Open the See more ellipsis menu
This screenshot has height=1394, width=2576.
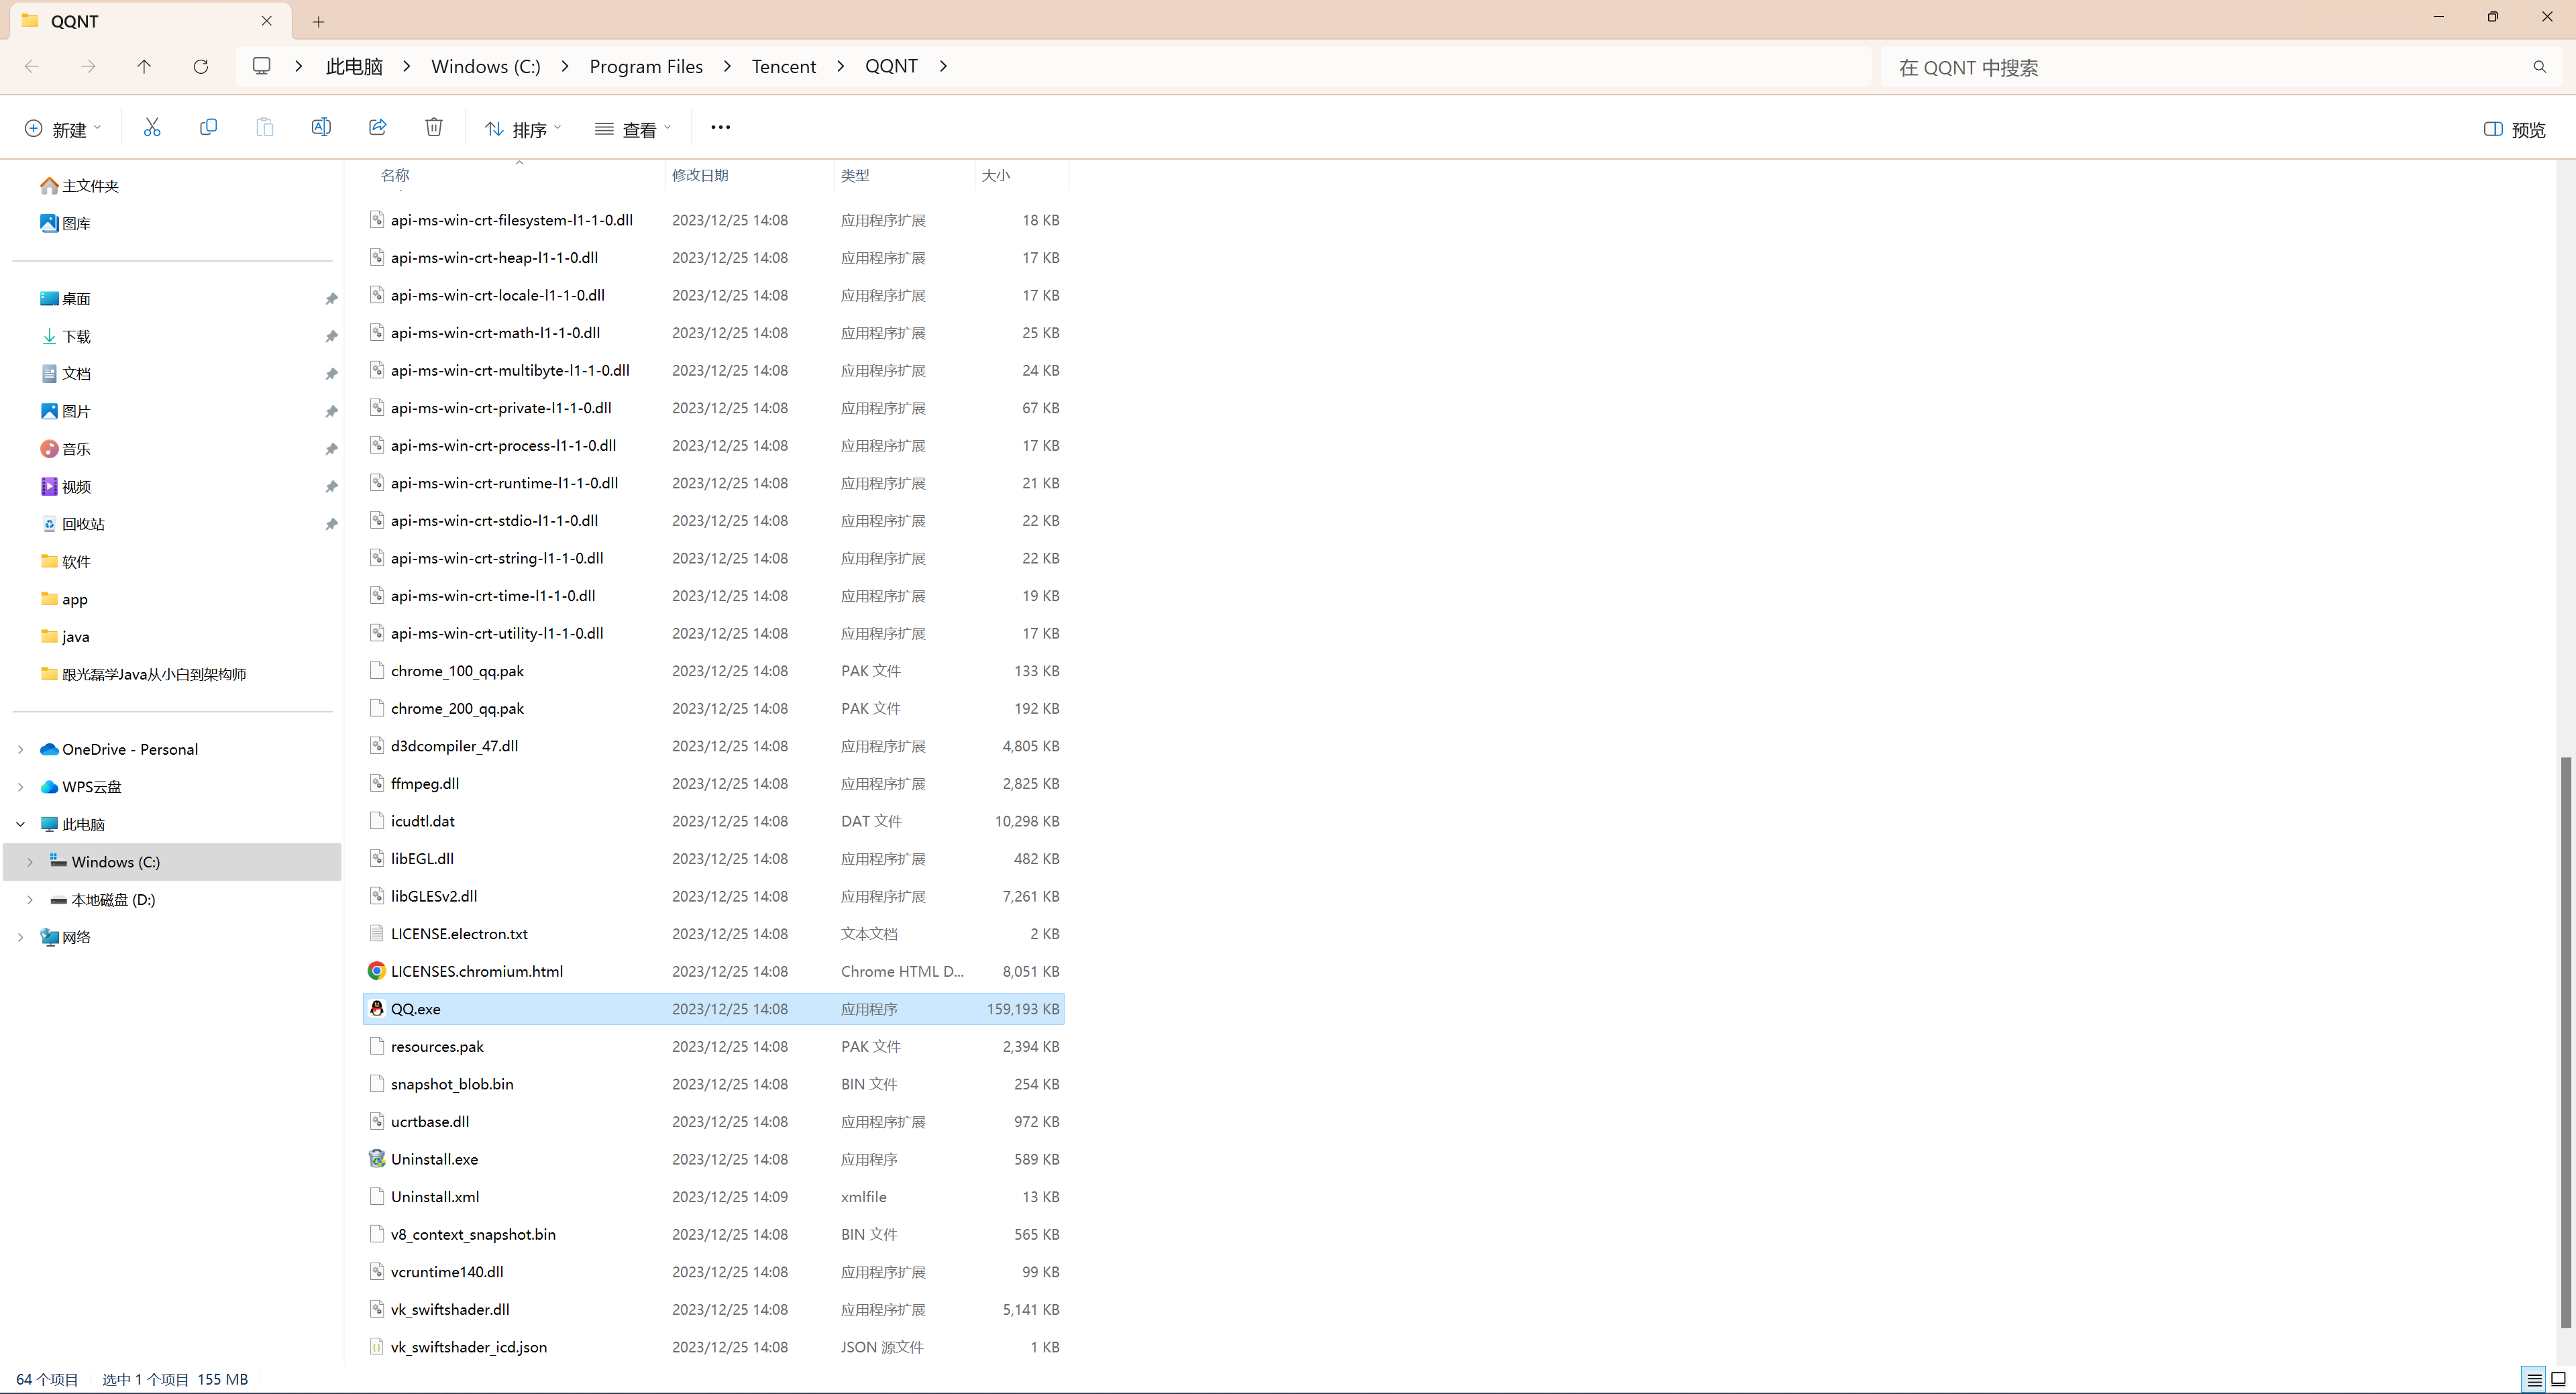click(x=720, y=127)
